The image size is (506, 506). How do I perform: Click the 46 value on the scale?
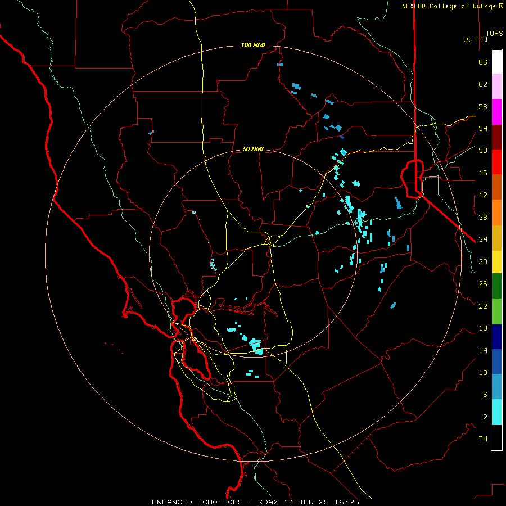coord(483,173)
